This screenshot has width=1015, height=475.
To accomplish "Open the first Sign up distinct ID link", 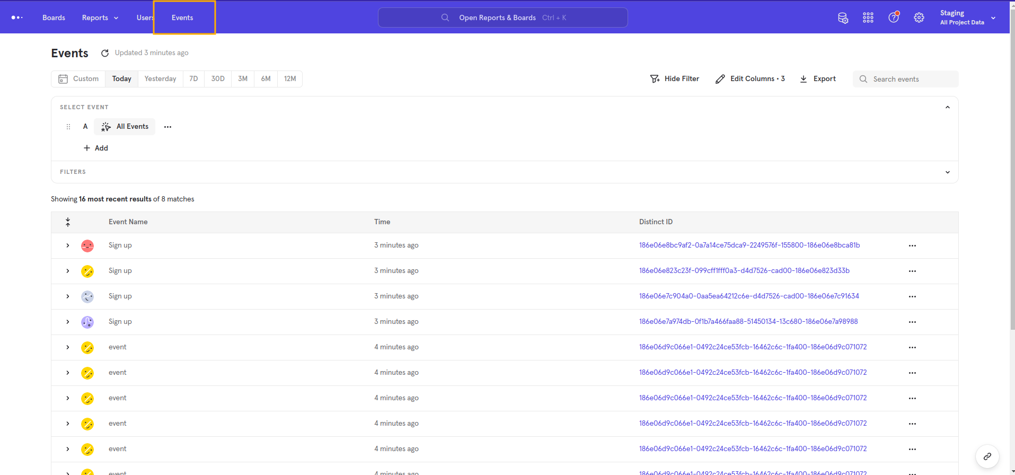I will click(749, 245).
